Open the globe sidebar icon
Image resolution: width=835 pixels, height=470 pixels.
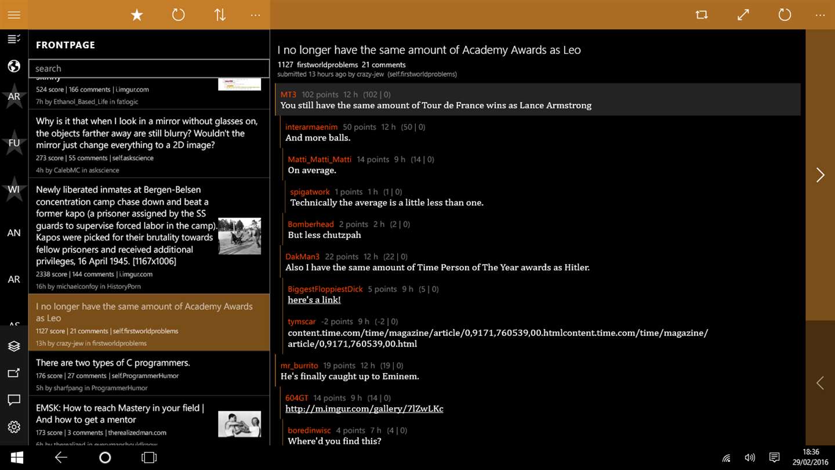pyautogui.click(x=14, y=66)
